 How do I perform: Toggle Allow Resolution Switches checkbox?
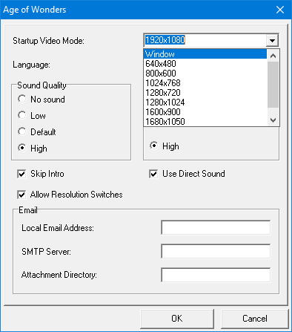(x=21, y=195)
